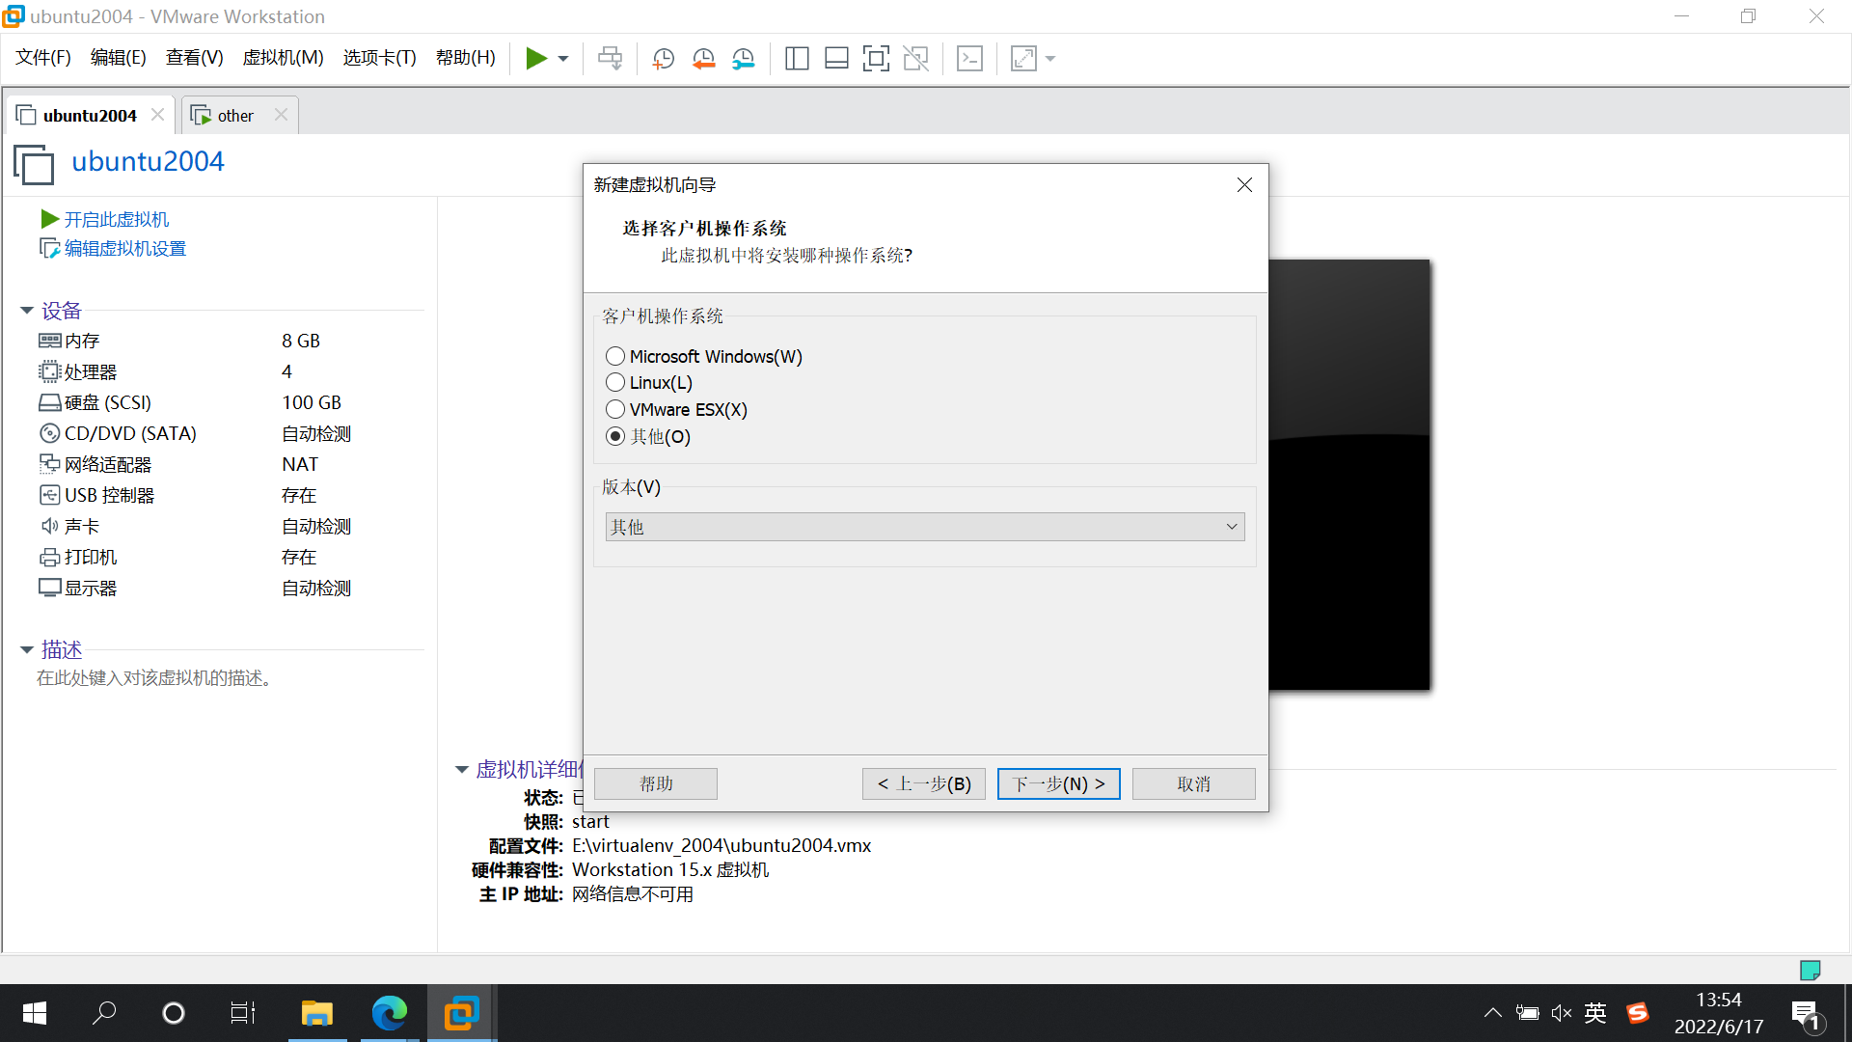Viewport: 1852px width, 1042px height.
Task: Collapse the 描述 description section
Action: [x=26, y=649]
